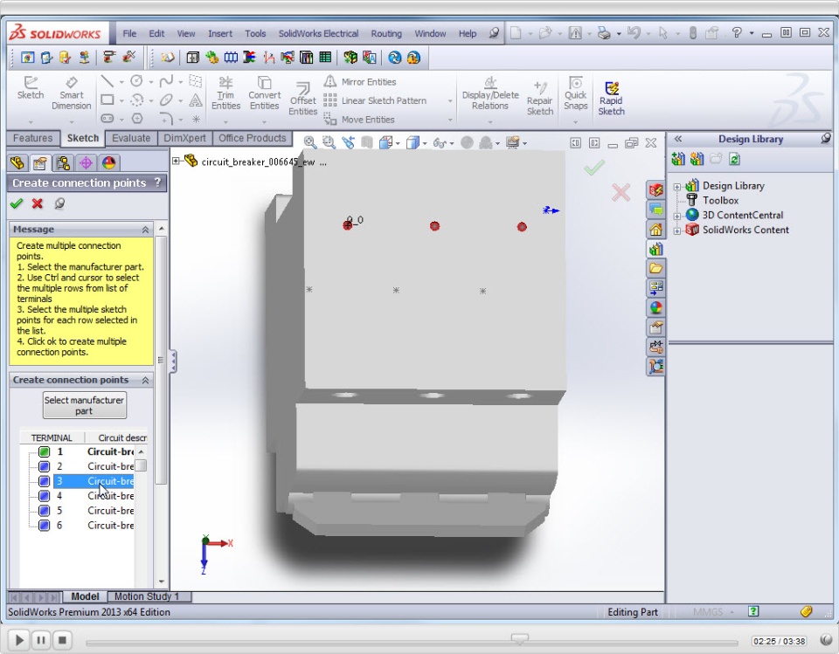This screenshot has height=654, width=839.
Task: Click the Zoom to Fit icon
Action: click(309, 142)
